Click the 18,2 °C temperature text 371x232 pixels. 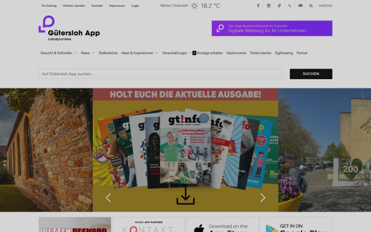211,6
